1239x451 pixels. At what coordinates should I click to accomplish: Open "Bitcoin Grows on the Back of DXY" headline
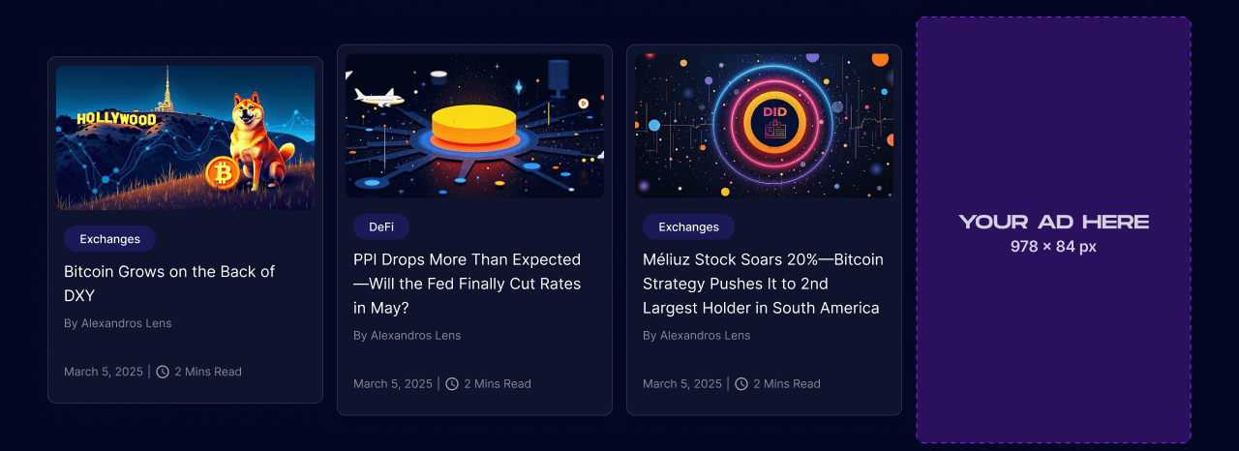tap(169, 284)
